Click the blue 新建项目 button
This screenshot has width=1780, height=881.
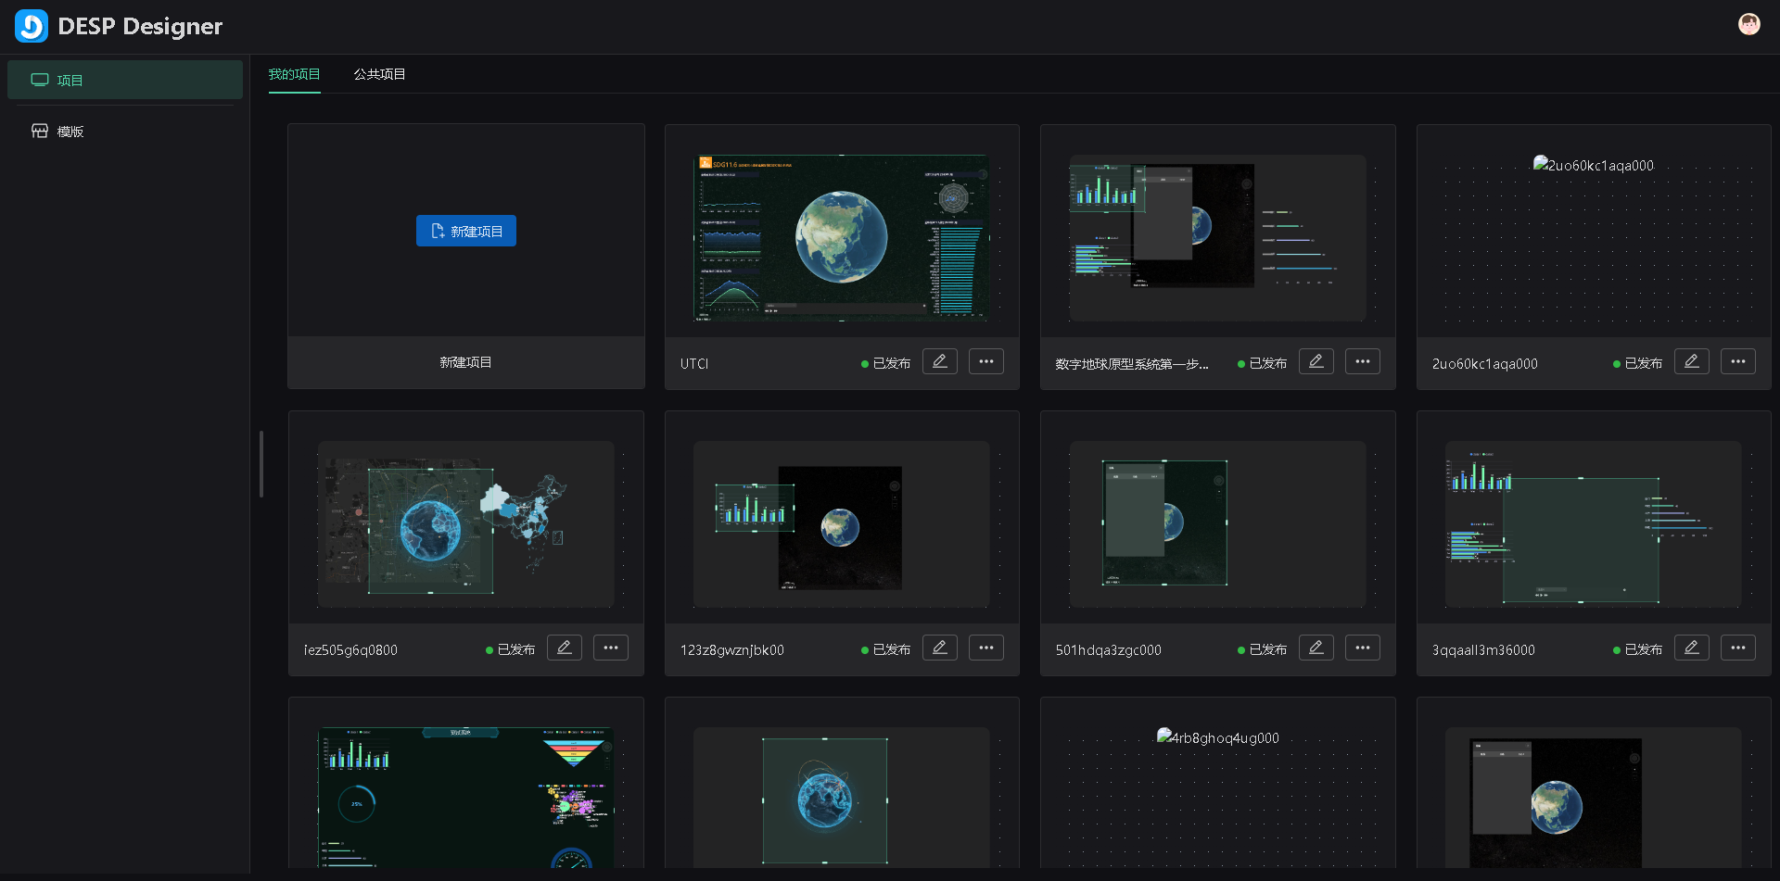(465, 231)
